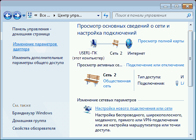Click the USER1-ПК computer icon in map

(x=94, y=43)
